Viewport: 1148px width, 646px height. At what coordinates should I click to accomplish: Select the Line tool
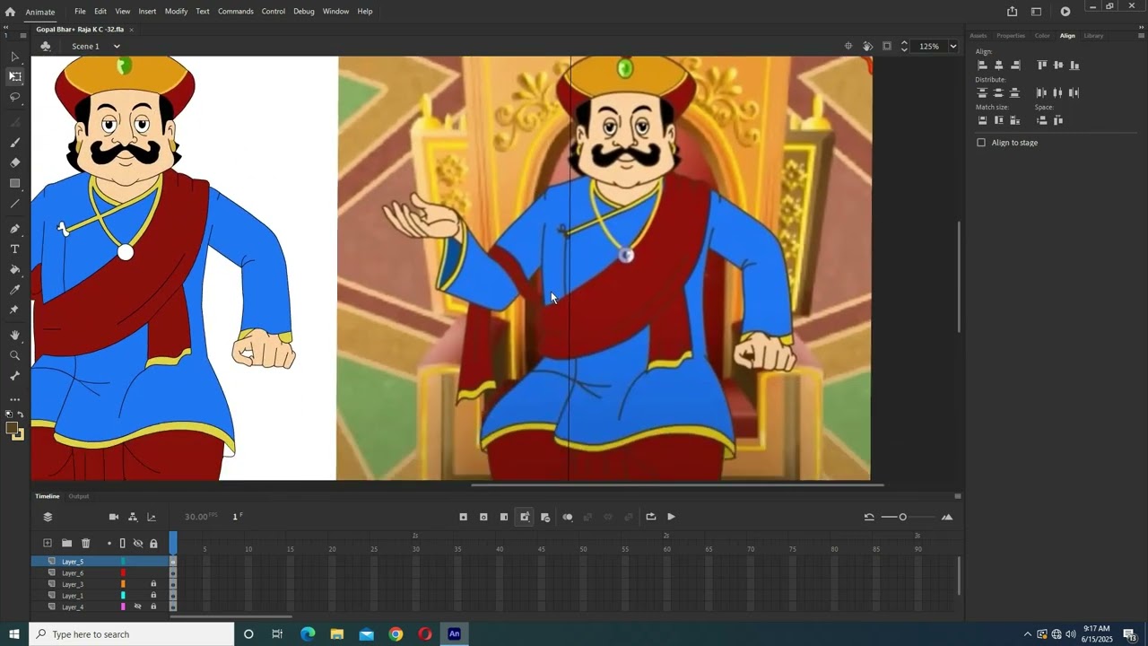(x=15, y=204)
